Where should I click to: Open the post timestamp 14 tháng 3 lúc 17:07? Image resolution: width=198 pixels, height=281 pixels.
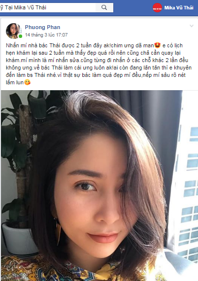pyautogui.click(x=46, y=35)
